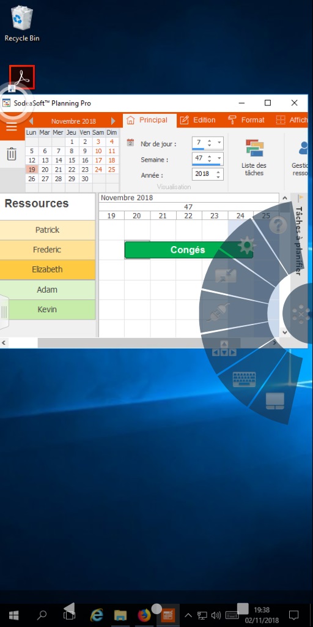Screen dimensions: 313x627
Task: Click the horizontal scrollbar left arrow
Action: (x=4, y=343)
